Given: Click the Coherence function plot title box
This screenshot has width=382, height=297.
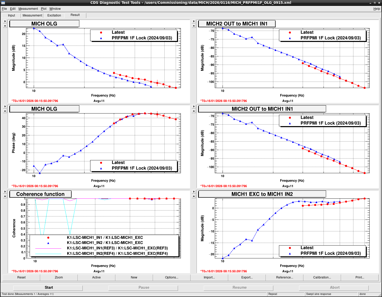Looking at the screenshot, I should tap(40, 194).
